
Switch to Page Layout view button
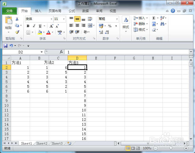[x=133, y=148]
